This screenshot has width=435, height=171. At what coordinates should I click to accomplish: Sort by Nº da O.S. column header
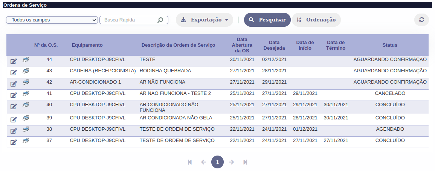point(46,45)
